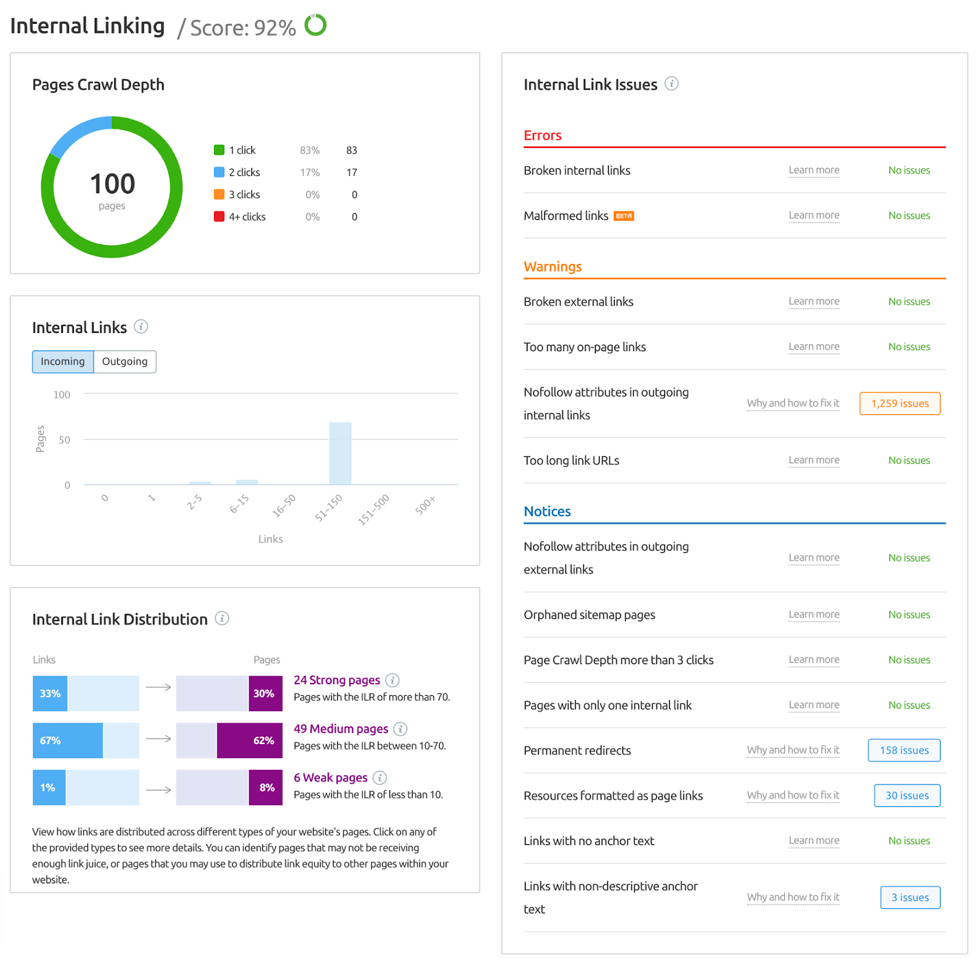The image size is (978, 964).
Task: Click info icon next to 49 Medium pages
Action: tap(400, 729)
